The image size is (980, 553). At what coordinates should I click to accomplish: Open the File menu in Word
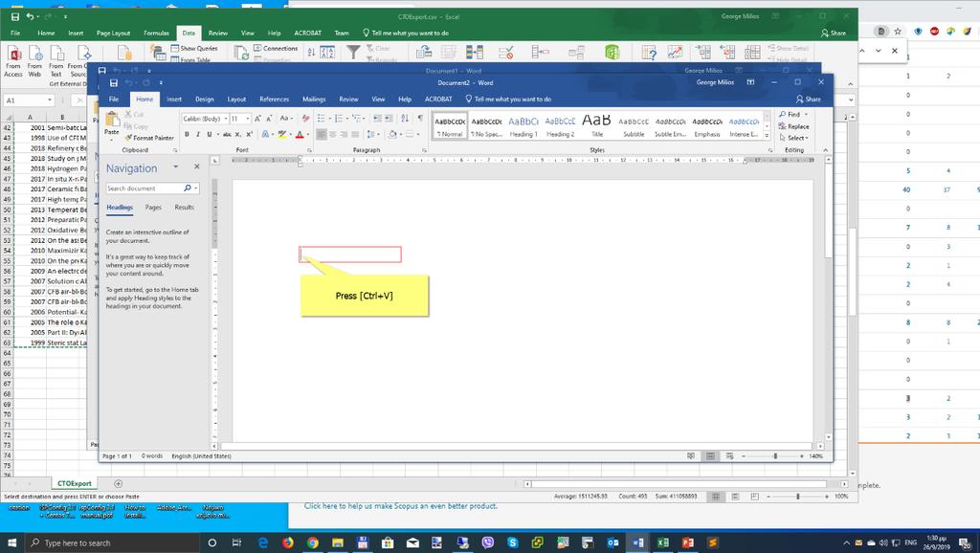coord(114,99)
